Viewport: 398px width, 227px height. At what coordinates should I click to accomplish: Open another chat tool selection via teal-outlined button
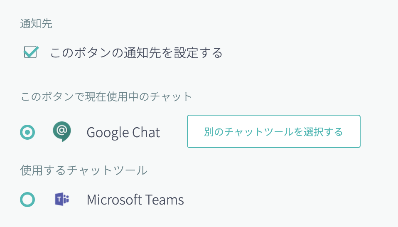(x=274, y=131)
